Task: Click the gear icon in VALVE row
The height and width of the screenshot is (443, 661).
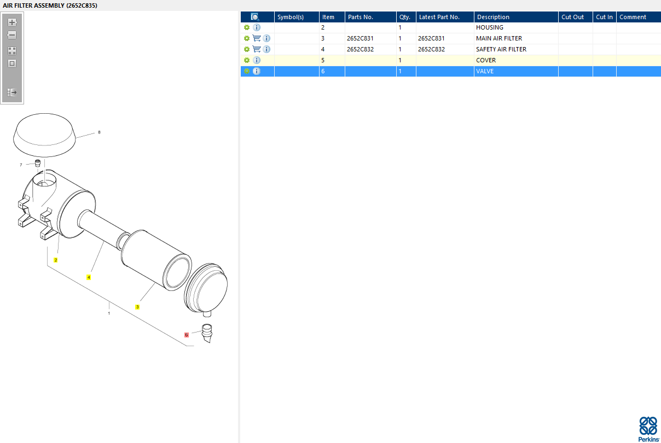Action: 247,71
